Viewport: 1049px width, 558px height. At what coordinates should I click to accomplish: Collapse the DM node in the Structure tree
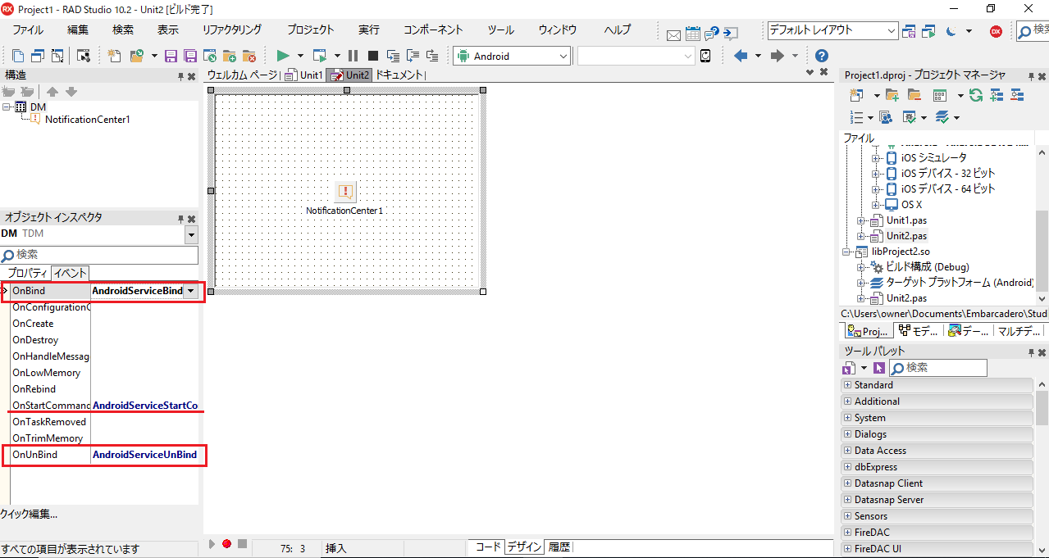pyautogui.click(x=7, y=107)
